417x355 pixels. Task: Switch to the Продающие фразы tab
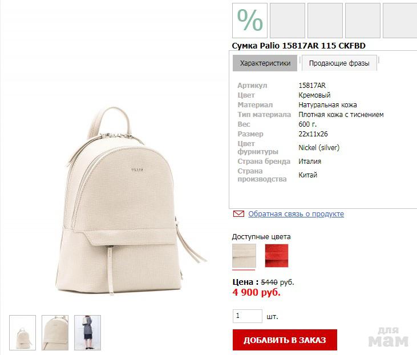[339, 63]
